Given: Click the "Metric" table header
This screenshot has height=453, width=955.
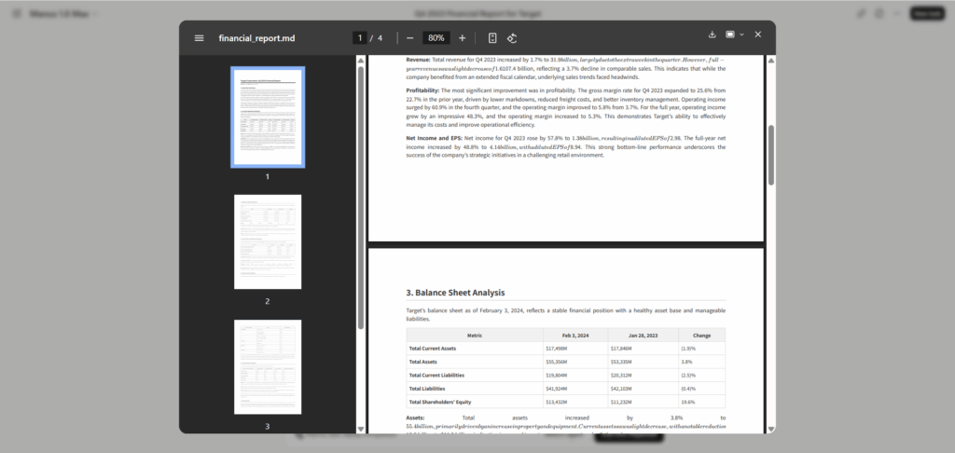Looking at the screenshot, I should pyautogui.click(x=475, y=335).
